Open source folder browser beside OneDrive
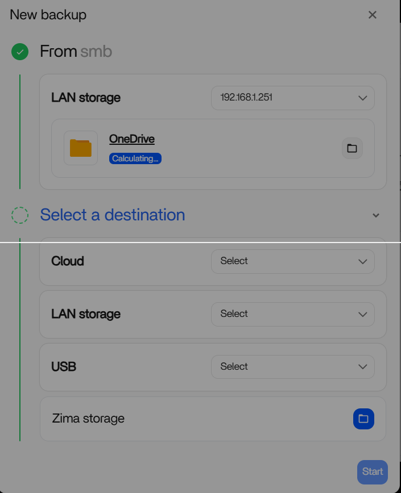The width and height of the screenshot is (401, 493). [x=352, y=148]
